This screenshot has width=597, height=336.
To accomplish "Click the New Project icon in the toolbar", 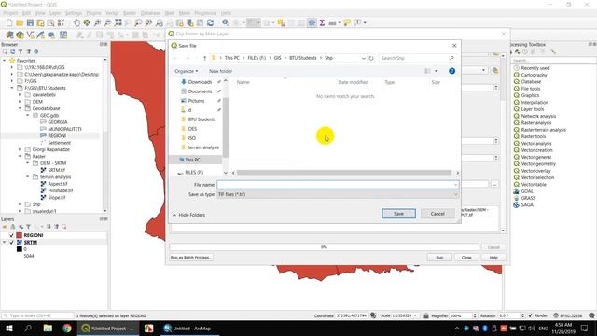I will [x=9, y=22].
